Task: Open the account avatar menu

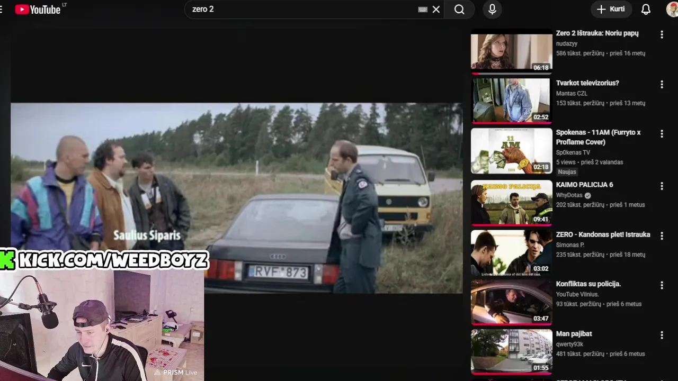Action: (x=672, y=9)
